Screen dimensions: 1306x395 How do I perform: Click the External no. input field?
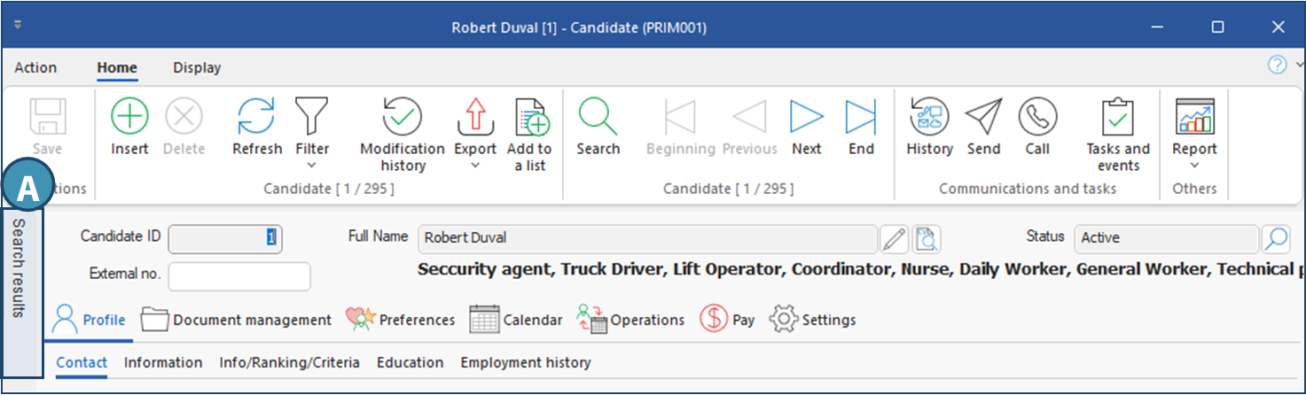239,275
